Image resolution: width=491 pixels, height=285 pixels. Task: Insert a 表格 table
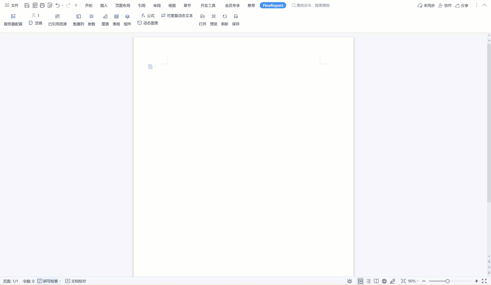[116, 20]
